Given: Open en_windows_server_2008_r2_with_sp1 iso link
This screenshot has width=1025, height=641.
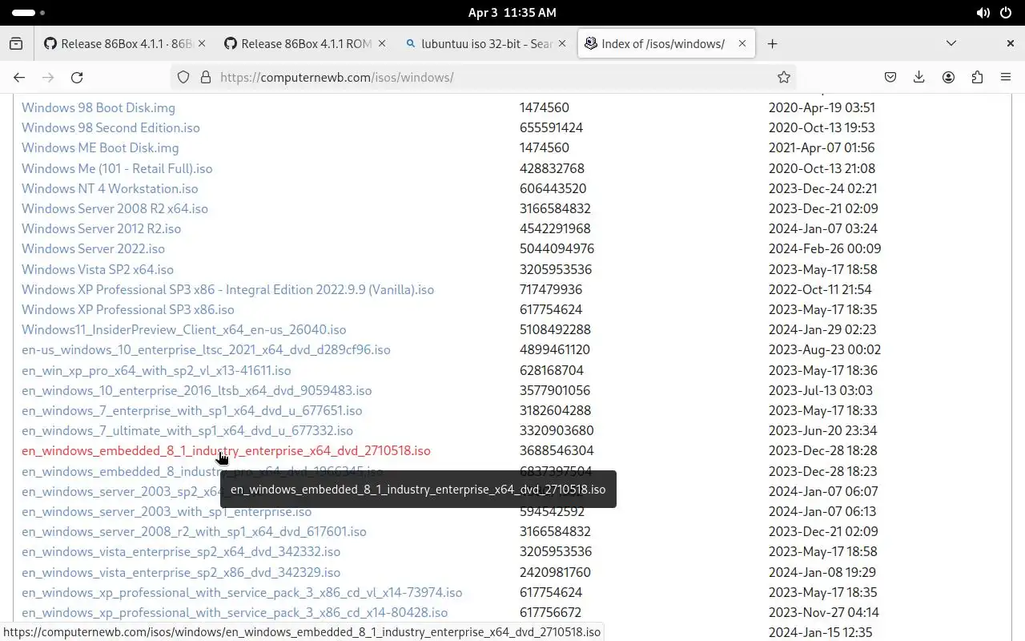Looking at the screenshot, I should pyautogui.click(x=194, y=531).
